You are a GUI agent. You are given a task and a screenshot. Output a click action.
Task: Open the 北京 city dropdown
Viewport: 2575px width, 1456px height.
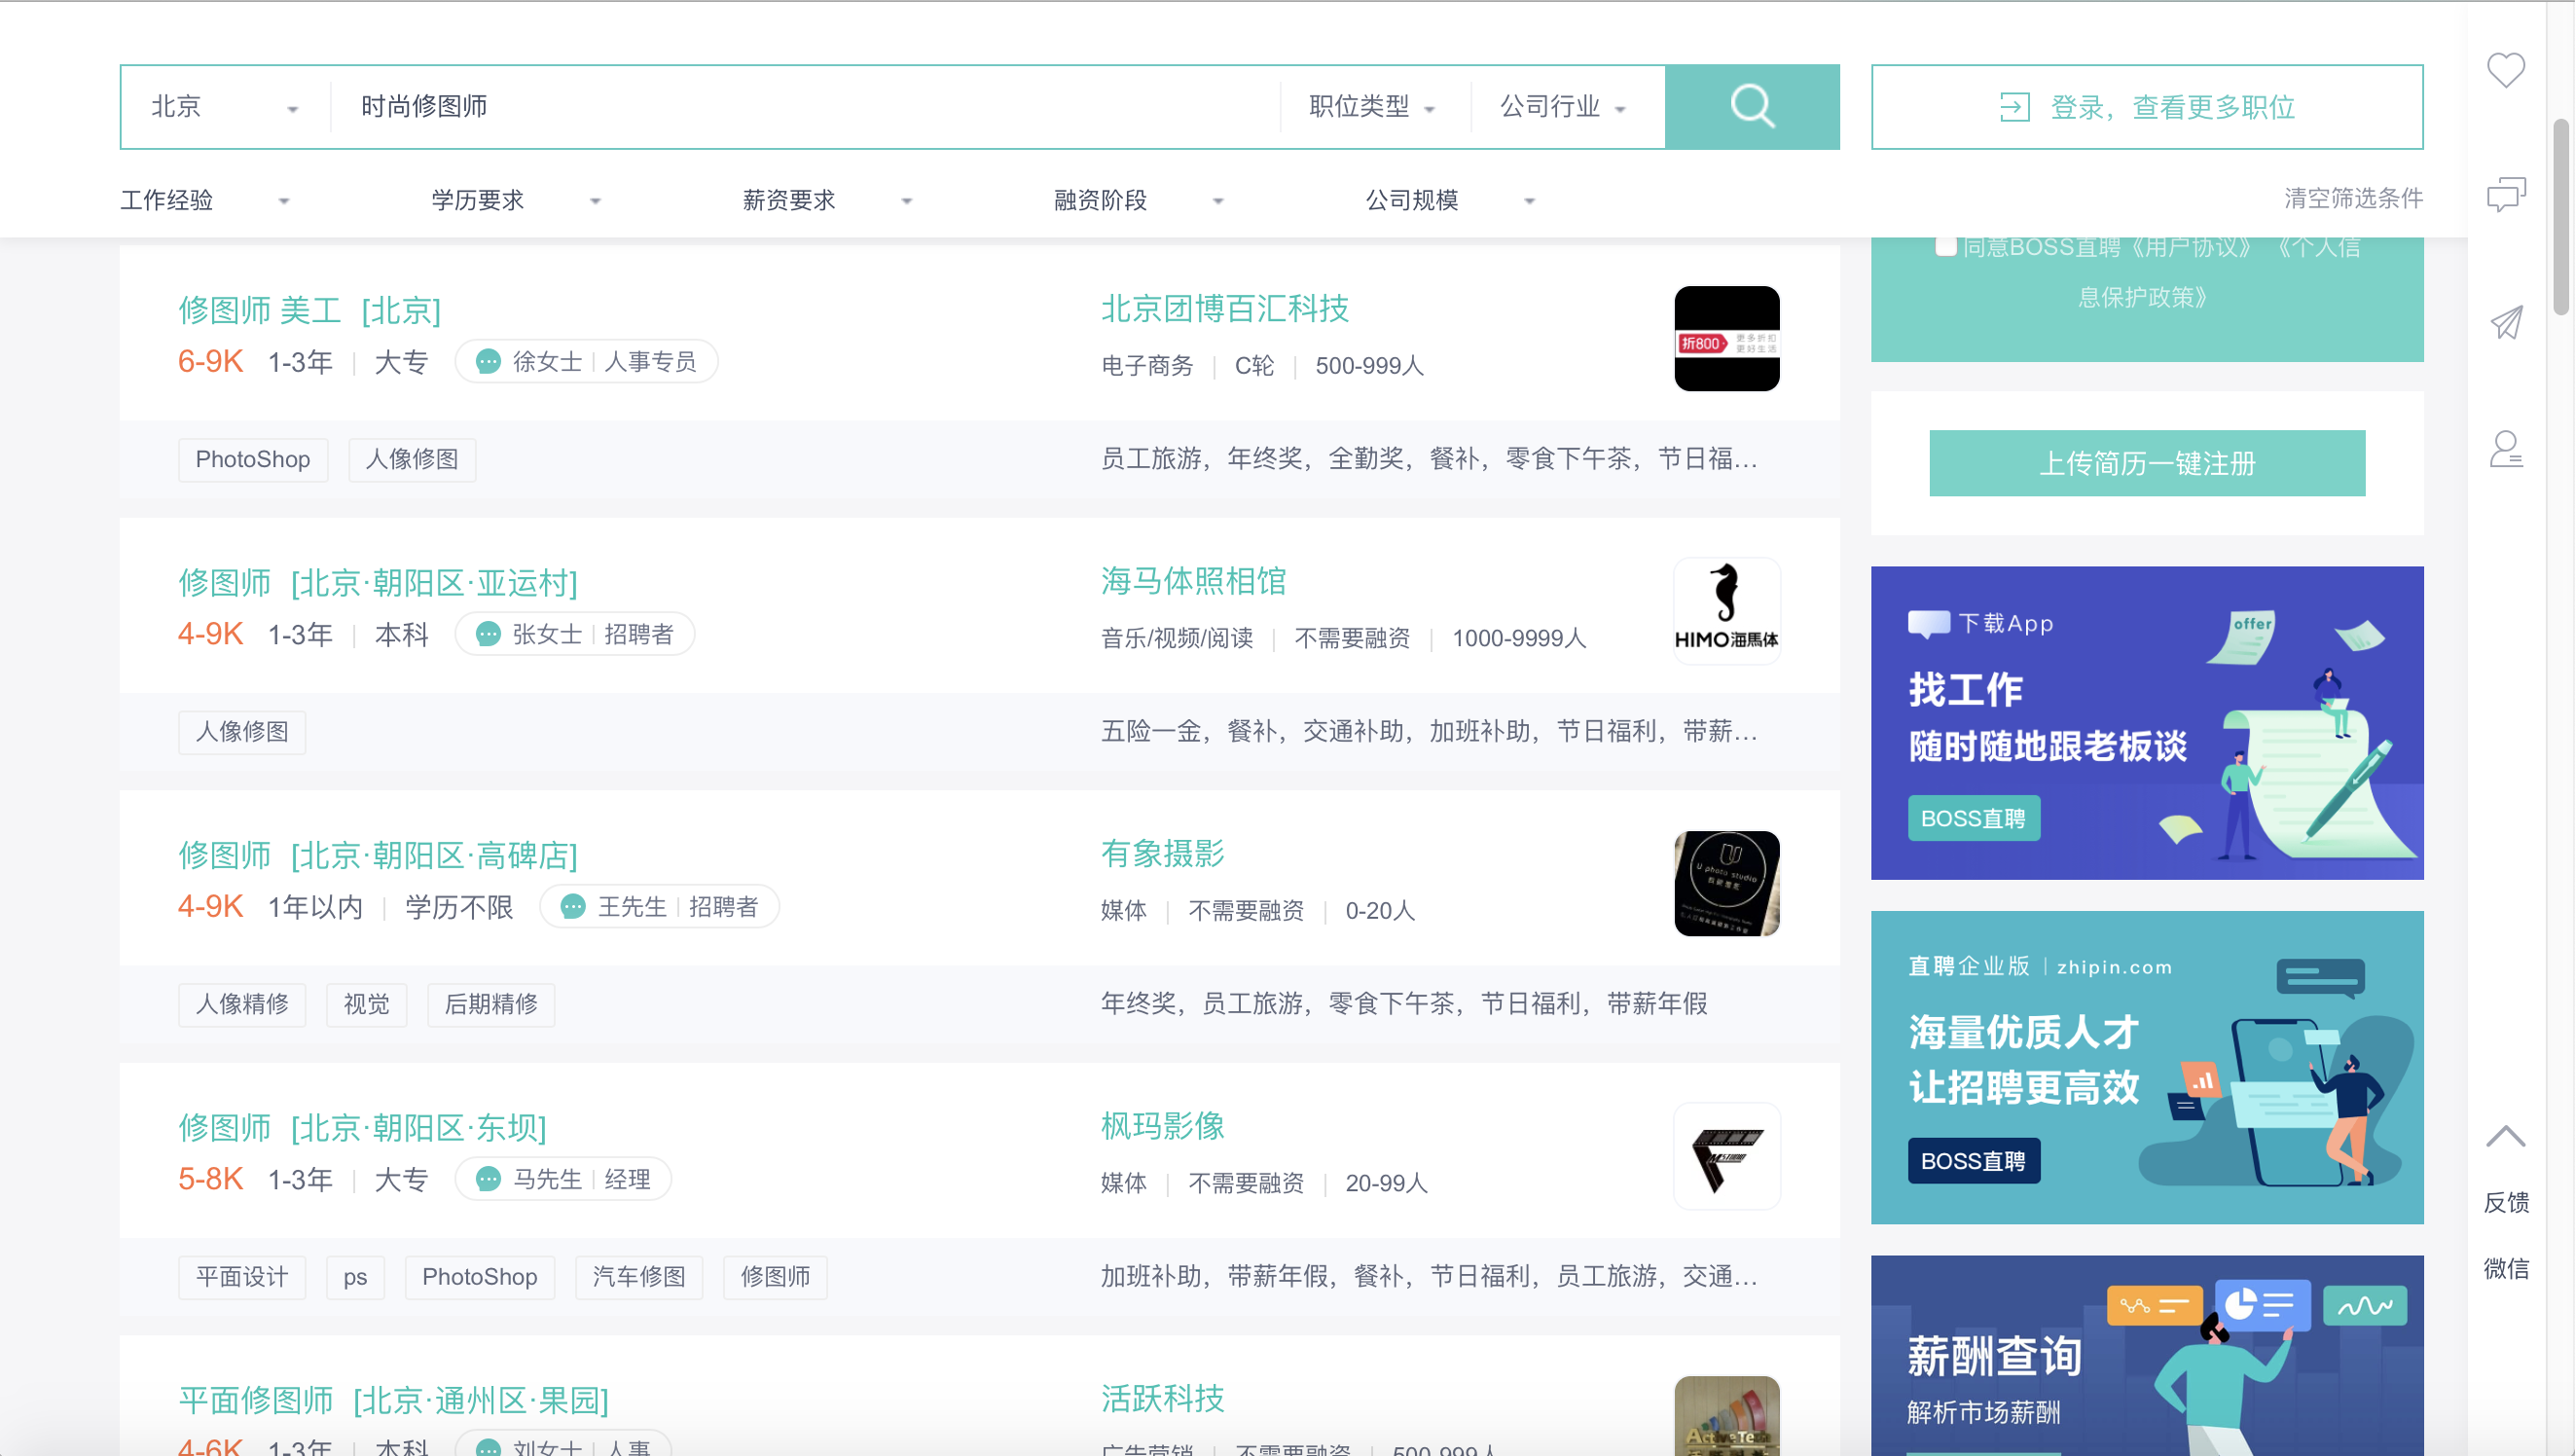pos(225,107)
